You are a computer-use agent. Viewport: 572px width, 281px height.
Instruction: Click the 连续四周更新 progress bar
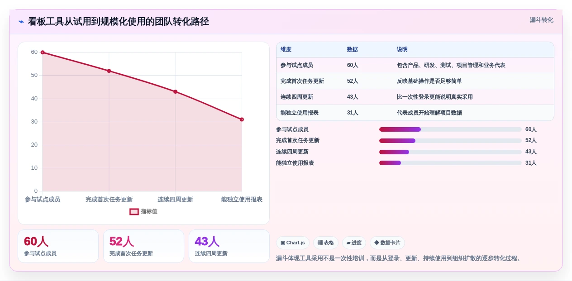point(450,152)
